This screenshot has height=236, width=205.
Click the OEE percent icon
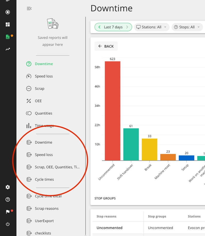[x=29, y=101]
